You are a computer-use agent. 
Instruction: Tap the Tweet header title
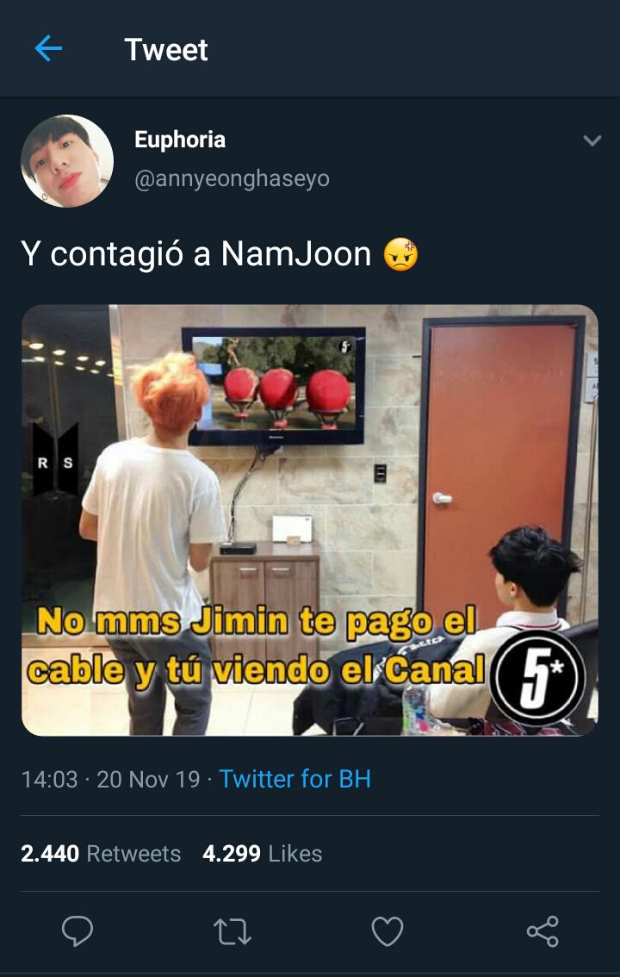point(166,49)
